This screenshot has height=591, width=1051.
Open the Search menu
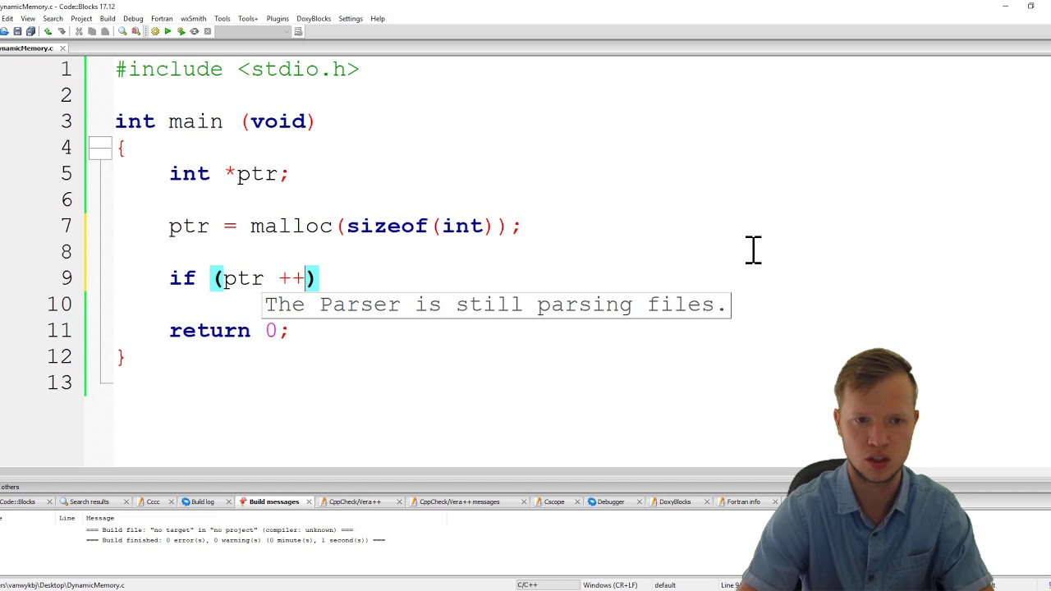point(53,18)
